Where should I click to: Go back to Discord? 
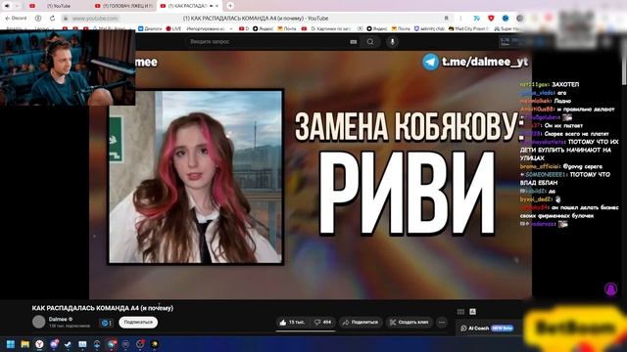click(16, 18)
